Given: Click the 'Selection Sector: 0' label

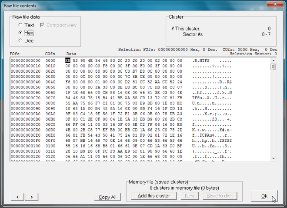Looking at the screenshot, I should [x=253, y=54].
